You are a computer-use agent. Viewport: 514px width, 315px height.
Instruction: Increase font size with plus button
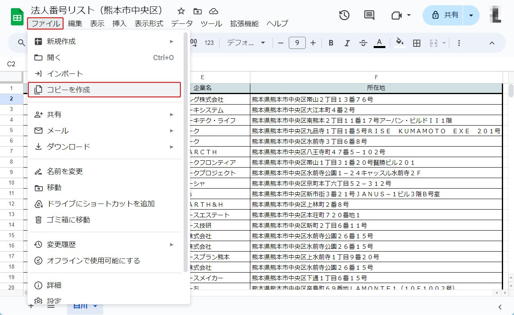click(x=313, y=43)
